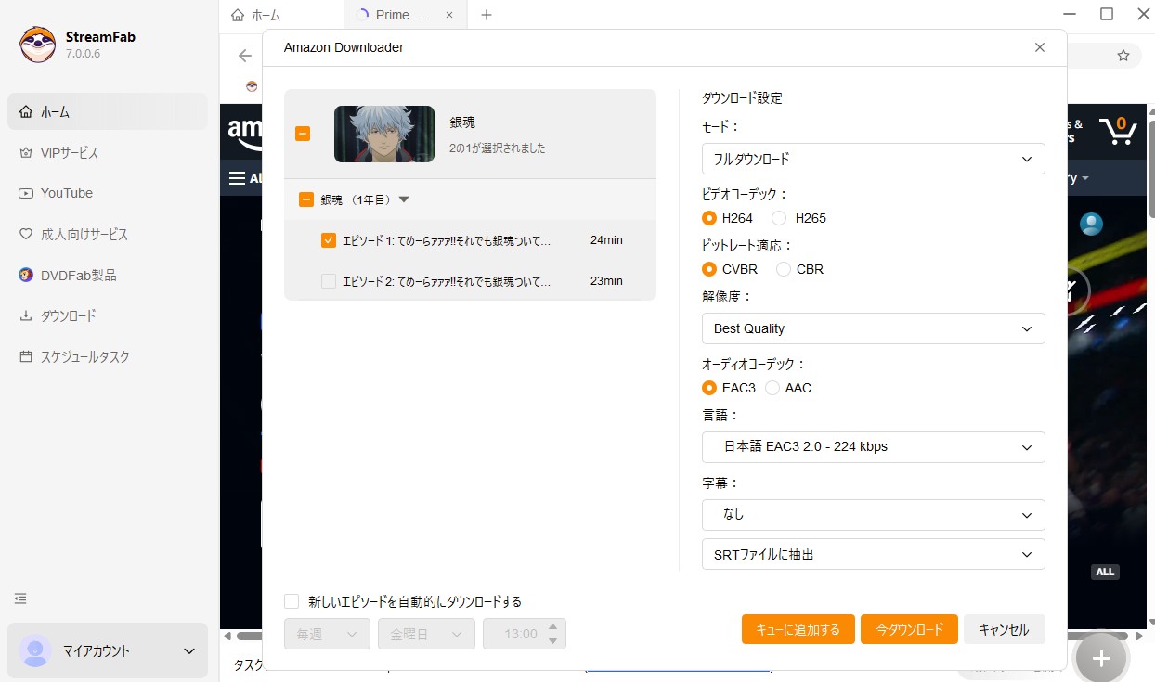Uncheck エピソード 1 in the episode list
The width and height of the screenshot is (1155, 682).
click(328, 239)
